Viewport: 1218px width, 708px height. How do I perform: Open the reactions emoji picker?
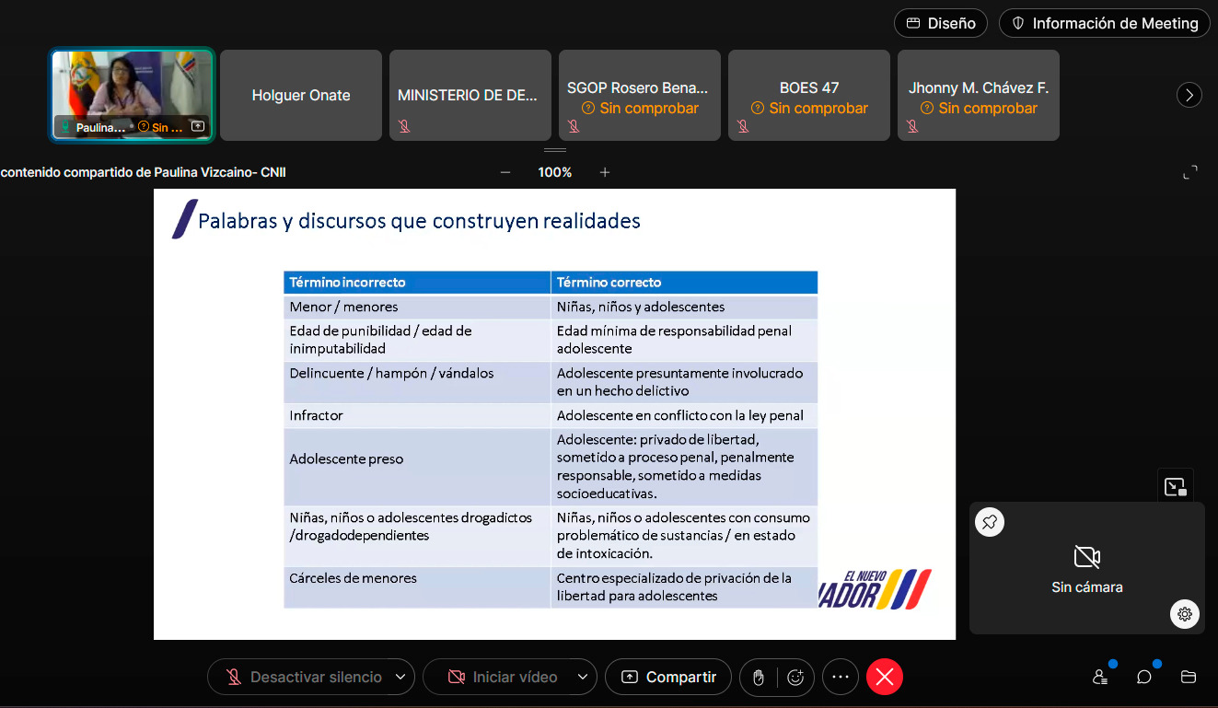(795, 677)
